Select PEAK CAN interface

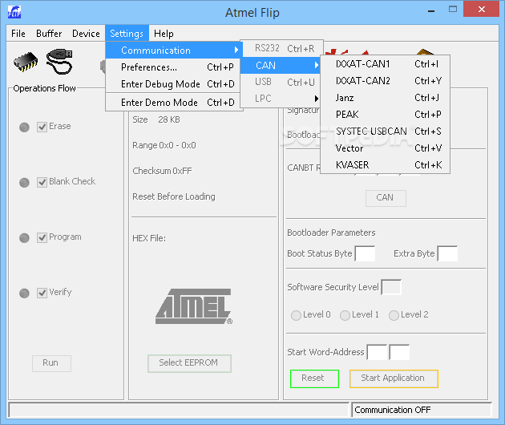[x=385, y=114]
